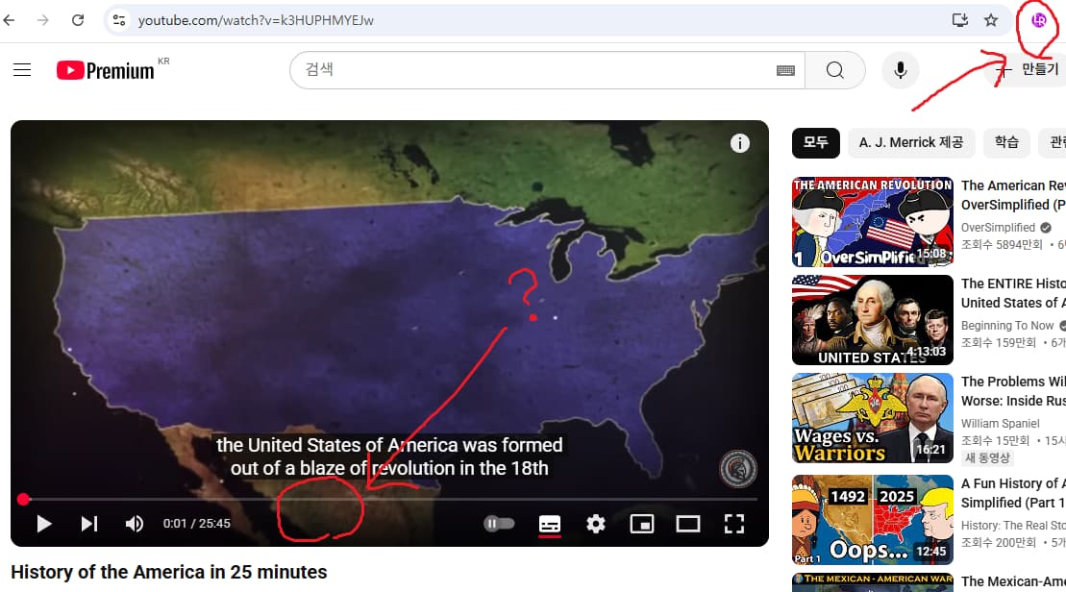Go forward in browser history
Image resolution: width=1066 pixels, height=592 pixels.
pos(43,20)
